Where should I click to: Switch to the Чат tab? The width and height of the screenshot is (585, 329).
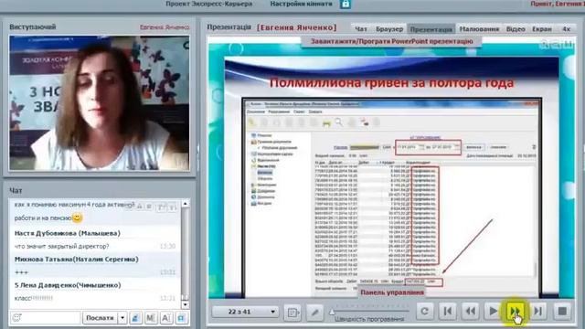(361, 28)
